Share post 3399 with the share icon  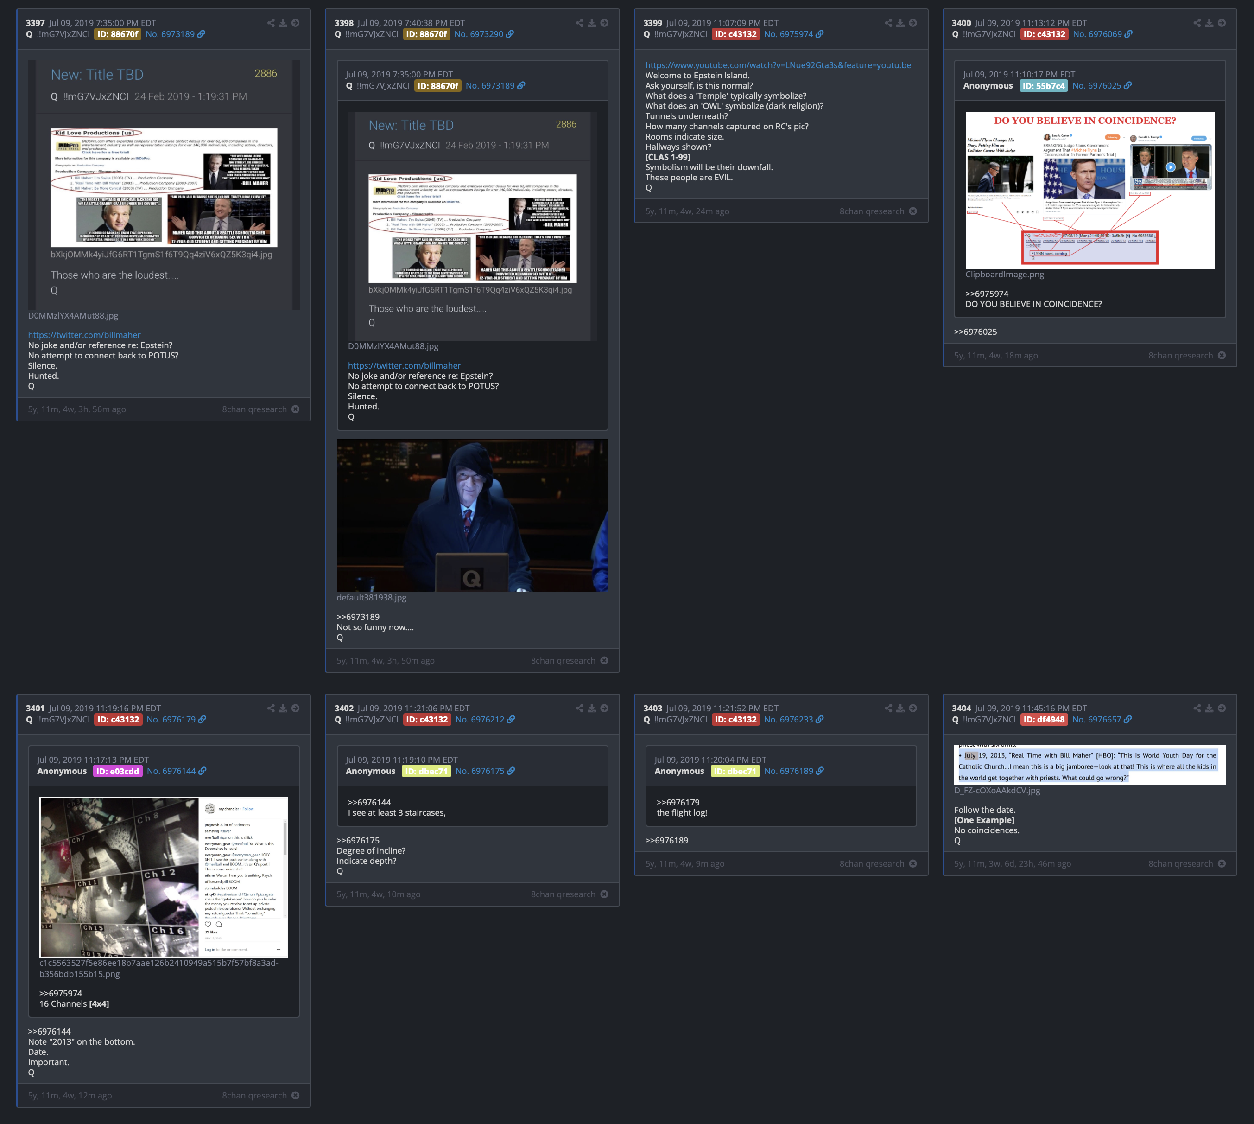pyautogui.click(x=888, y=23)
